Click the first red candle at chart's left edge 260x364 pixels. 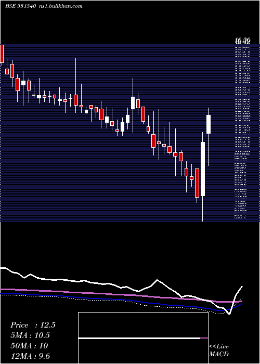pos(2,54)
